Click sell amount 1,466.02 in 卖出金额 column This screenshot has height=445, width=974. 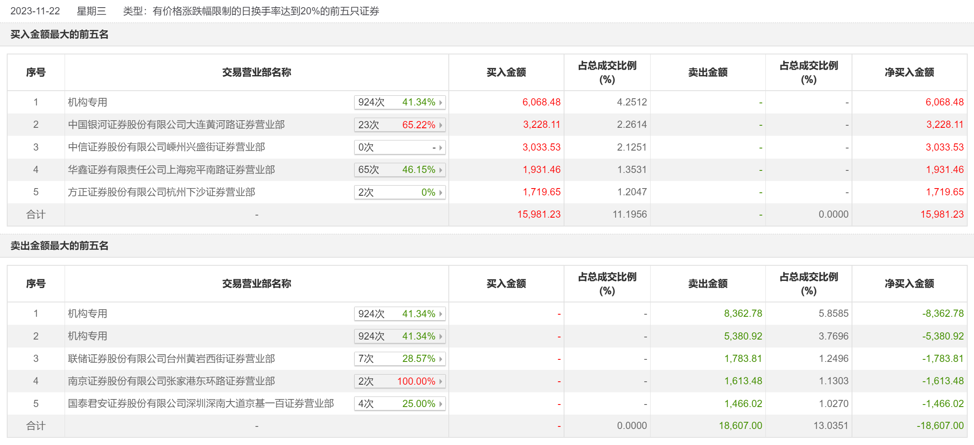[743, 404]
